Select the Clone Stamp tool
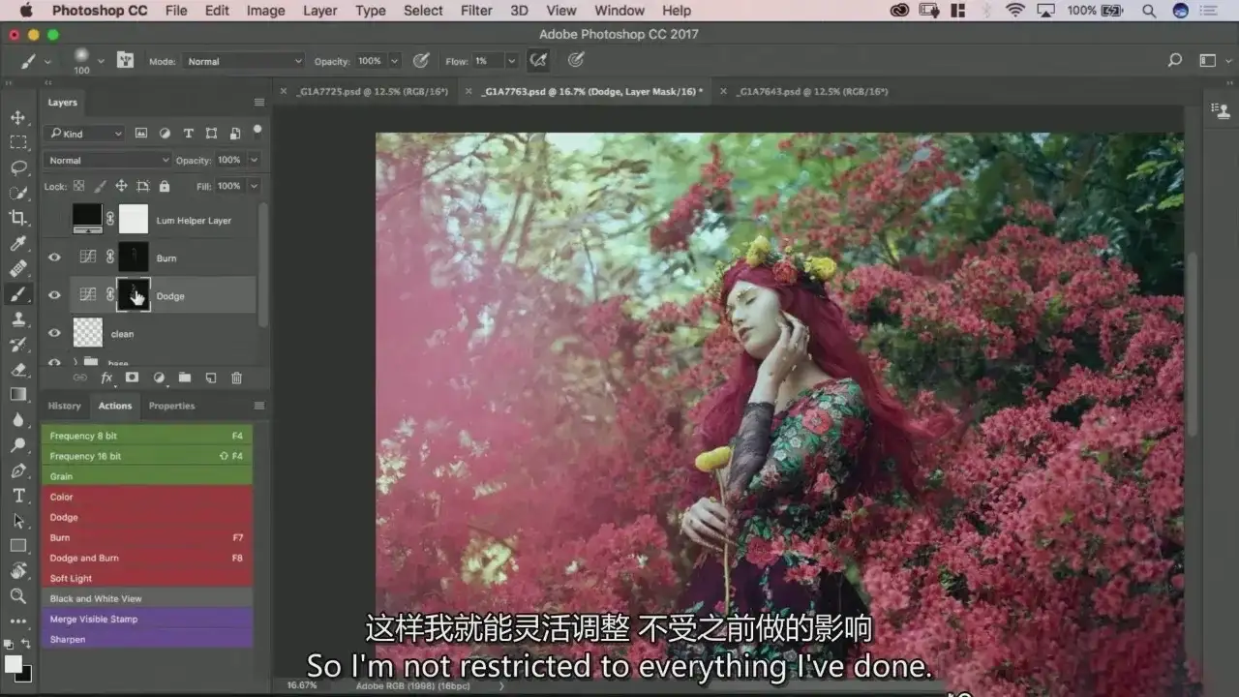This screenshot has width=1239, height=697. pyautogui.click(x=18, y=318)
